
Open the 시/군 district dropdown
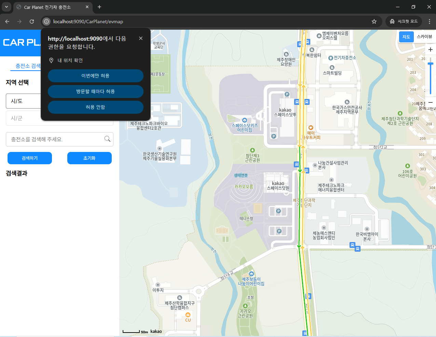(x=59, y=118)
